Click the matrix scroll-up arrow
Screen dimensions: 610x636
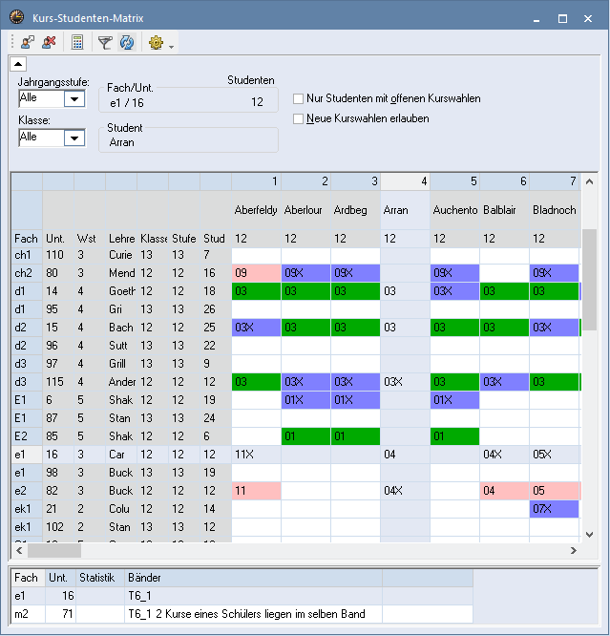(x=590, y=181)
